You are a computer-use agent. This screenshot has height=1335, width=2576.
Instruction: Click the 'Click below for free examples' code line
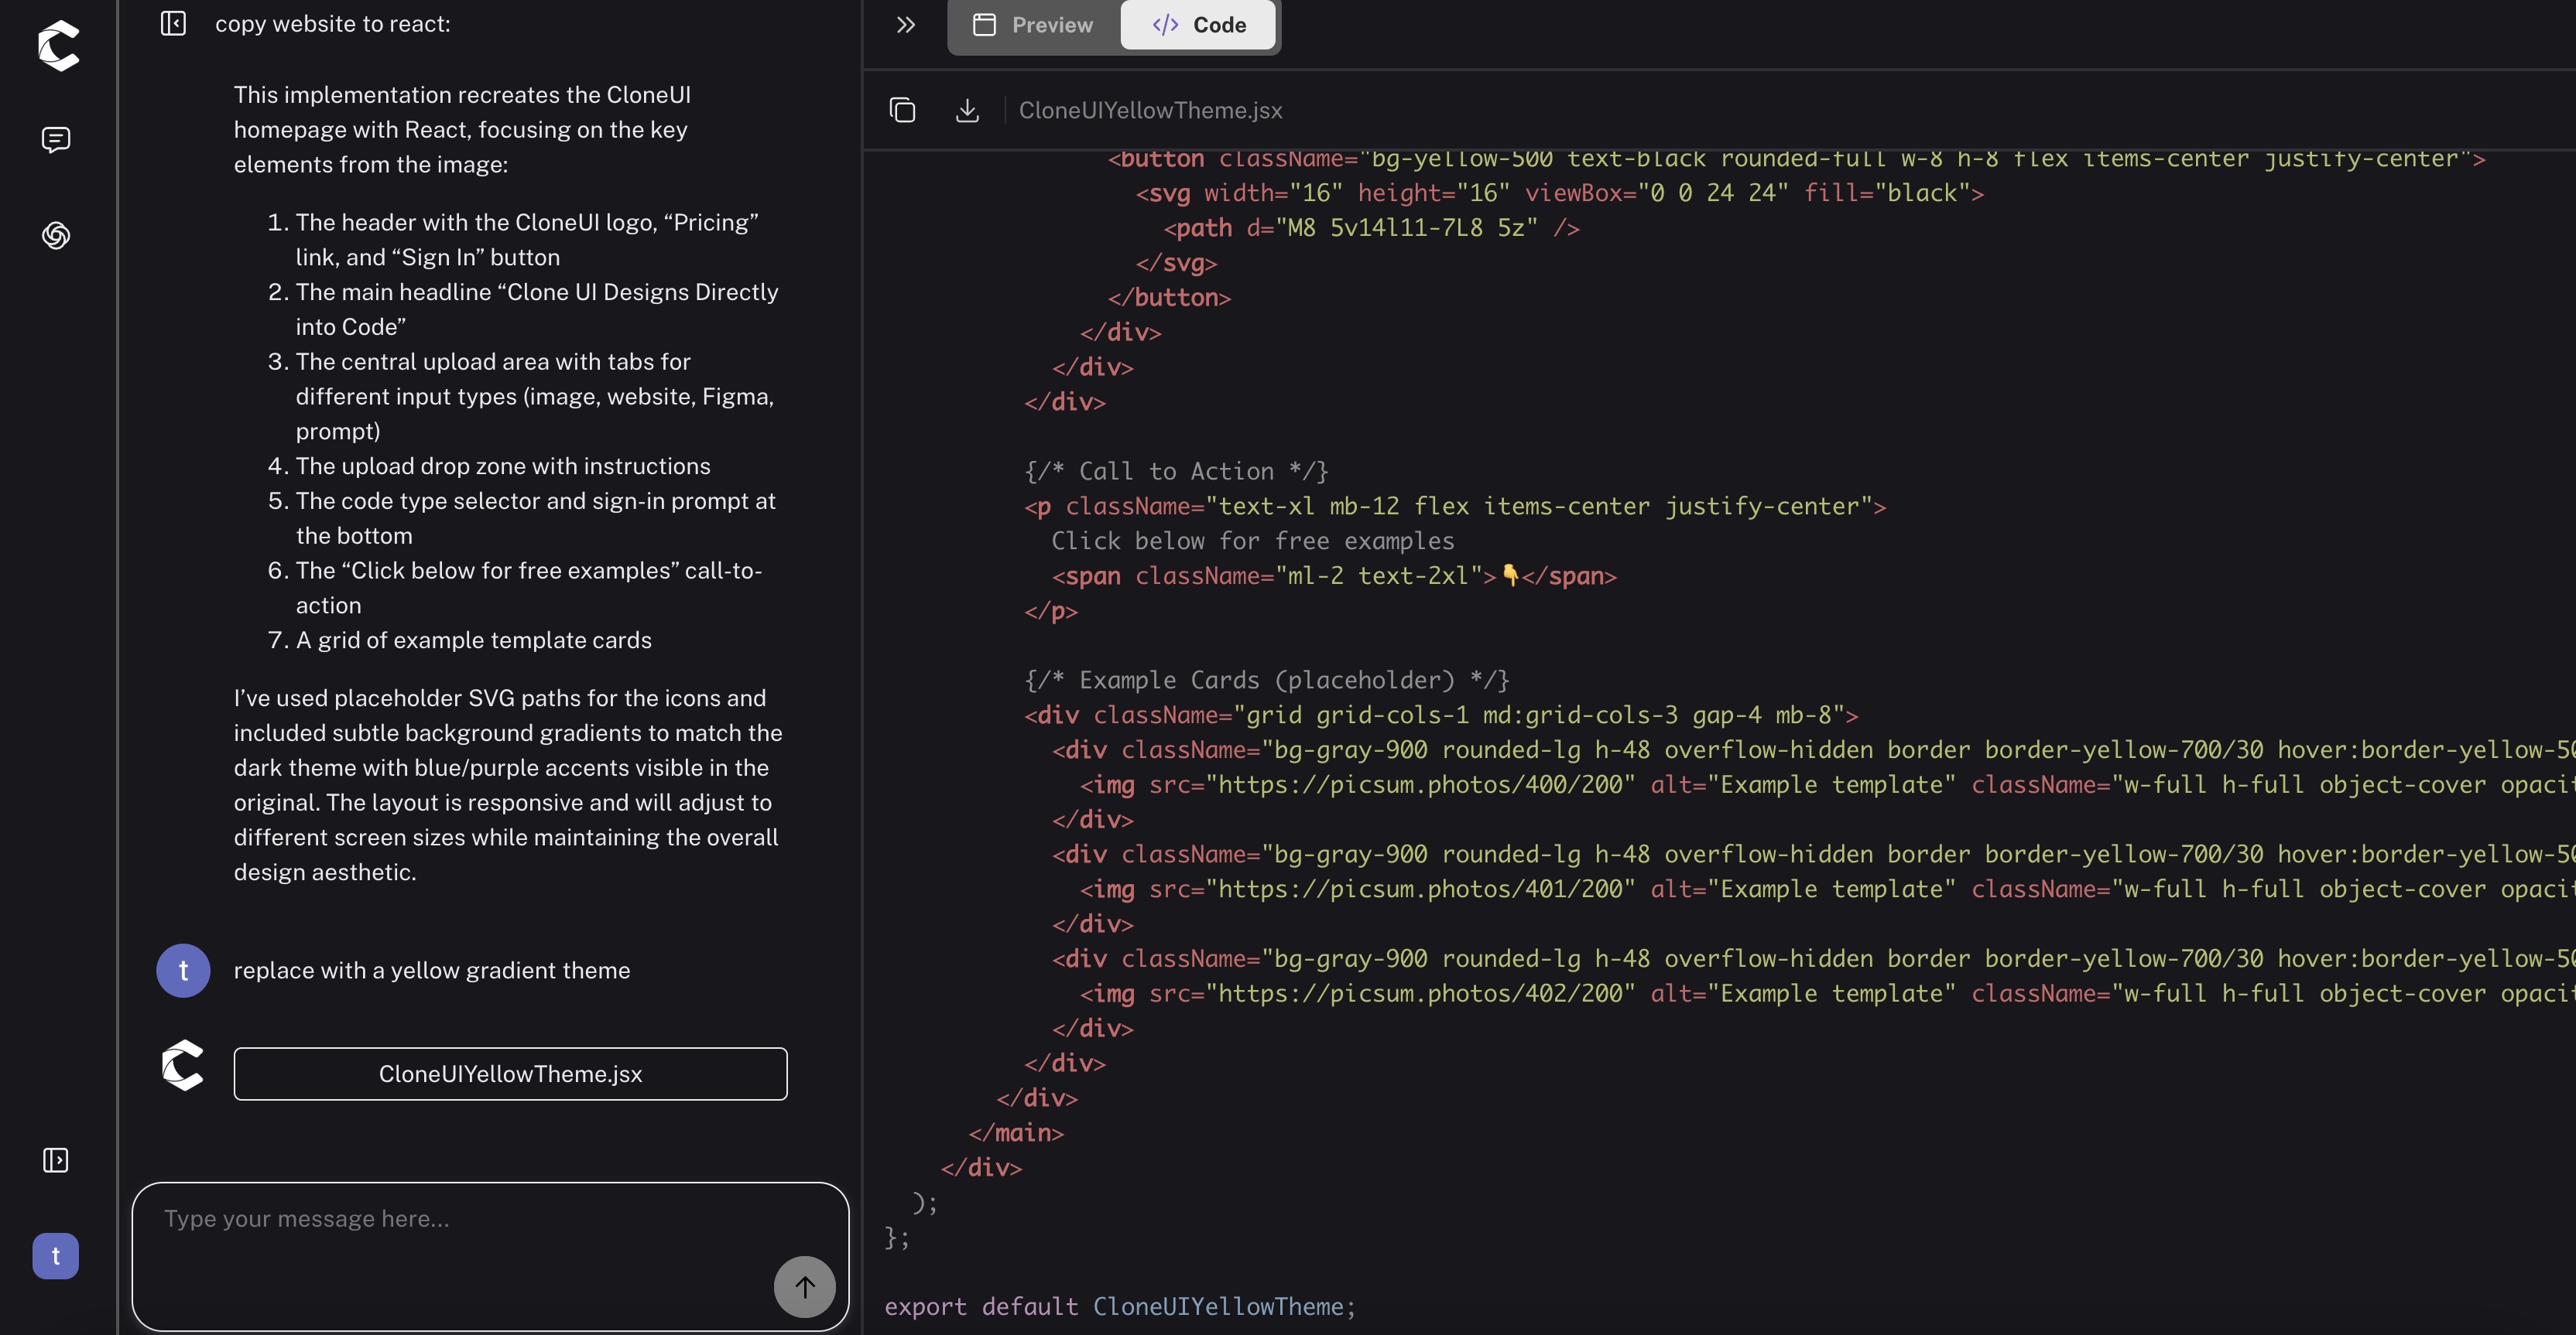[1253, 541]
